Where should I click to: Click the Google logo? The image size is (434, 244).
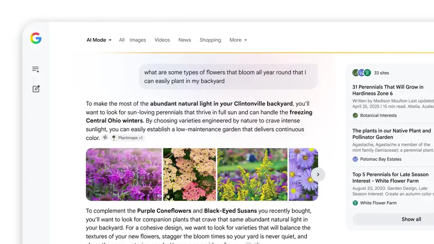36,38
